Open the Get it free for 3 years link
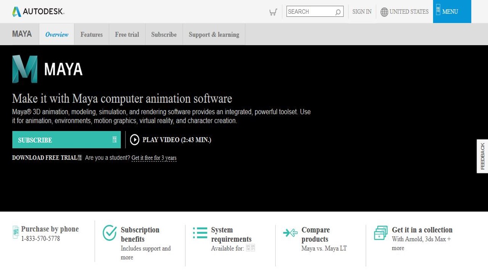This screenshot has width=488, height=274. coord(154,158)
